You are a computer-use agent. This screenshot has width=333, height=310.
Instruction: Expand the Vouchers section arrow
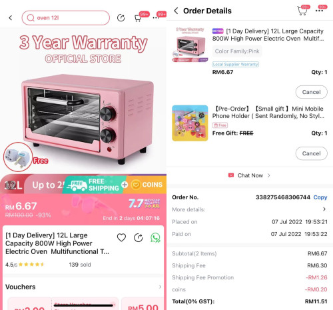click(160, 287)
